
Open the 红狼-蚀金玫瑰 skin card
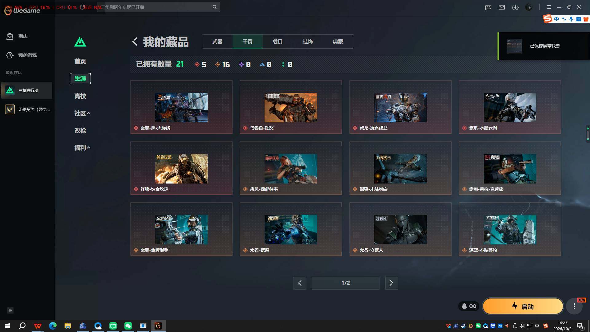click(181, 168)
